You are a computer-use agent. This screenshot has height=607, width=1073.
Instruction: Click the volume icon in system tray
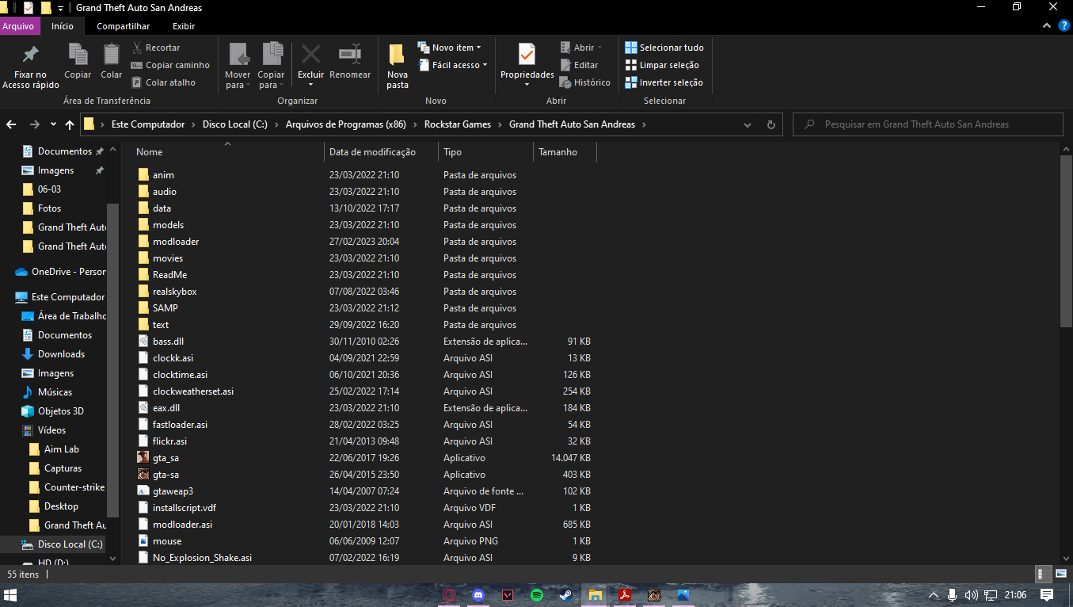972,595
